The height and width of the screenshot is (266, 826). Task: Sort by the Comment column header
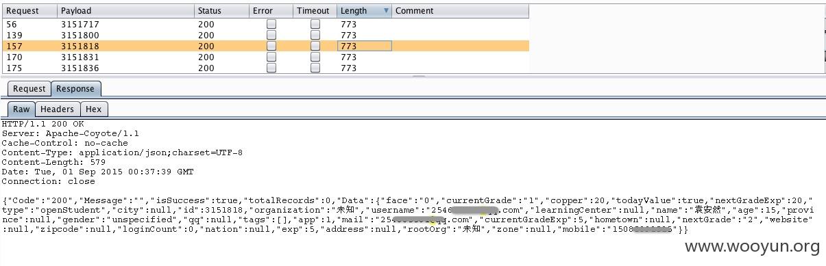coord(461,11)
